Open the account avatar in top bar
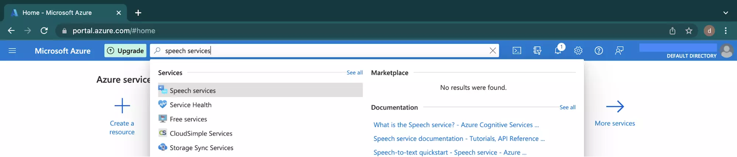Viewport: 737px width, 157px height. pyautogui.click(x=727, y=51)
